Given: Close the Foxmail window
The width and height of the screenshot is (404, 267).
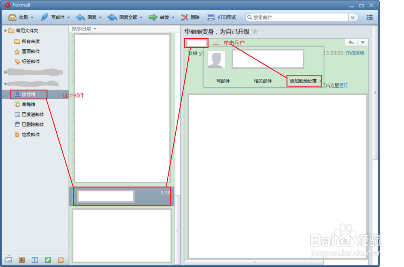Looking at the screenshot, I should (x=371, y=5).
